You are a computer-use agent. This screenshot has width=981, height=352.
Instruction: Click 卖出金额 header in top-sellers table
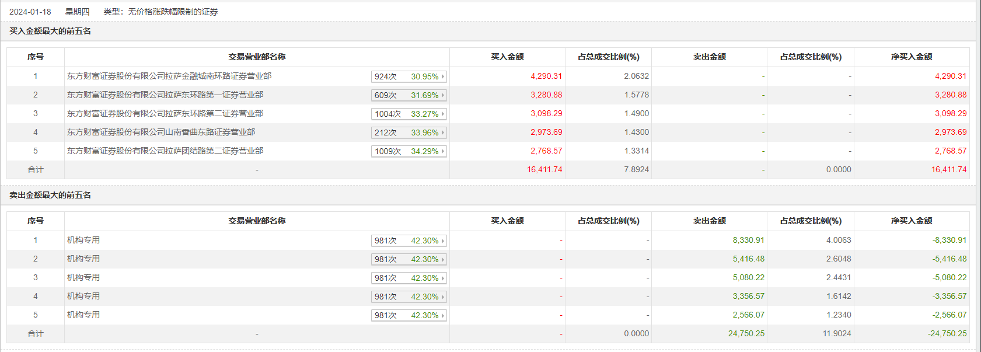tap(709, 221)
